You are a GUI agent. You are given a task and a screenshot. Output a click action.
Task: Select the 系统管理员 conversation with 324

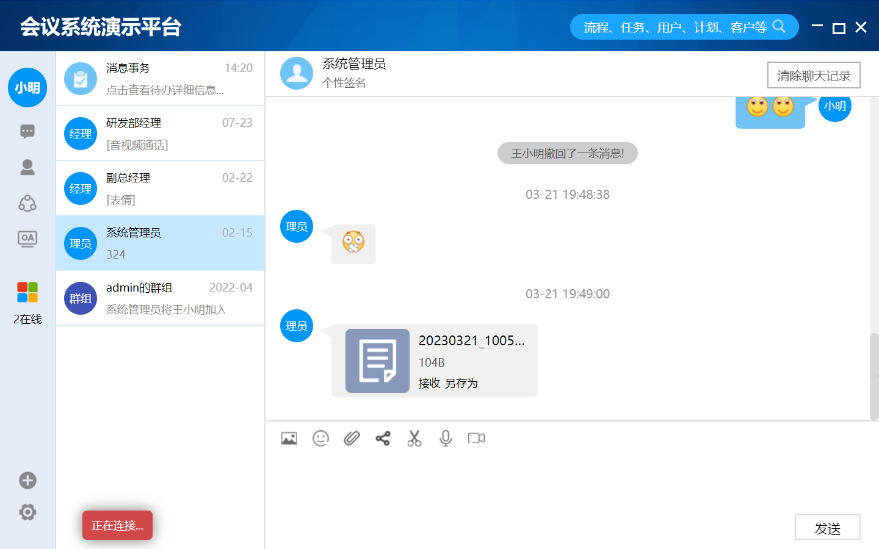160,243
